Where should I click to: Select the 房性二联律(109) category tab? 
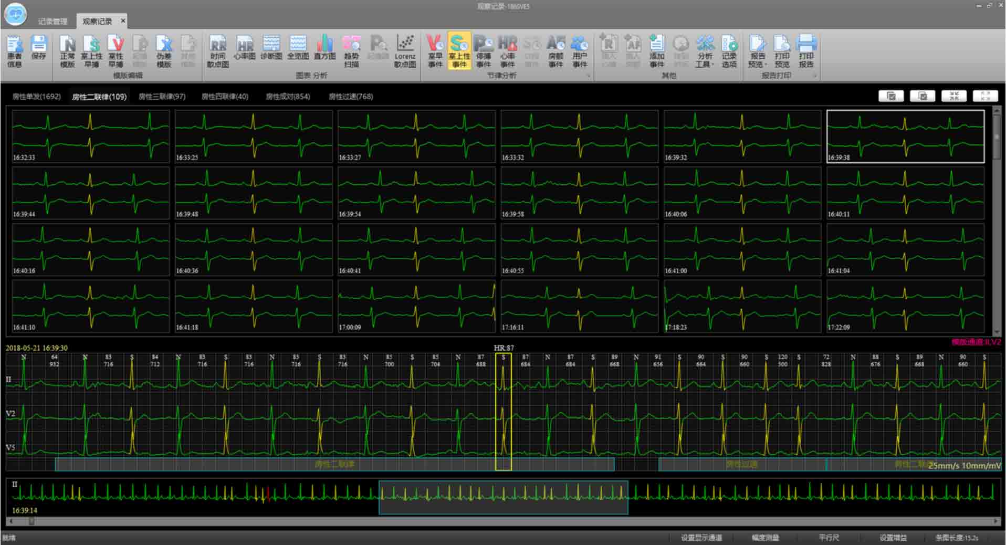tap(99, 97)
